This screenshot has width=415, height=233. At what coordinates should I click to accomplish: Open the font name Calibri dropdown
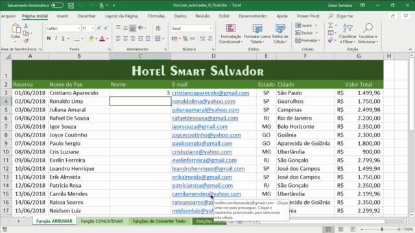[78, 28]
